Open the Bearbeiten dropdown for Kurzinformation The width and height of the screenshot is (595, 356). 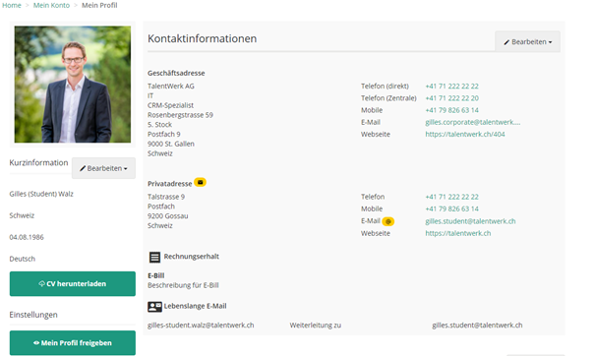point(103,168)
